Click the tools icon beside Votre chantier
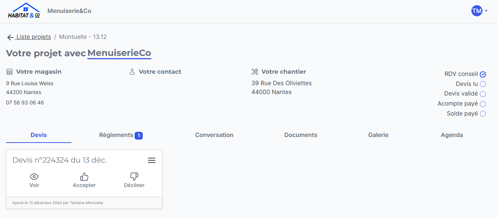497x217 pixels. pyautogui.click(x=255, y=72)
